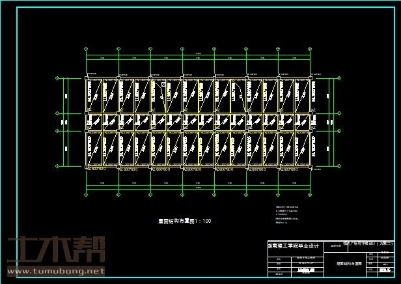Select the drawing title text with 1:100 scale
This screenshot has height=284, width=401.
(186, 221)
